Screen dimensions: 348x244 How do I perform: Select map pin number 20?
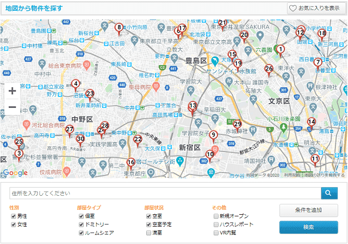pyautogui.click(x=244, y=35)
